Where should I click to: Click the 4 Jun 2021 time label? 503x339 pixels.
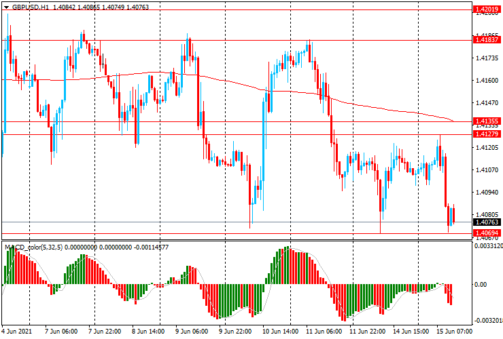click(17, 331)
